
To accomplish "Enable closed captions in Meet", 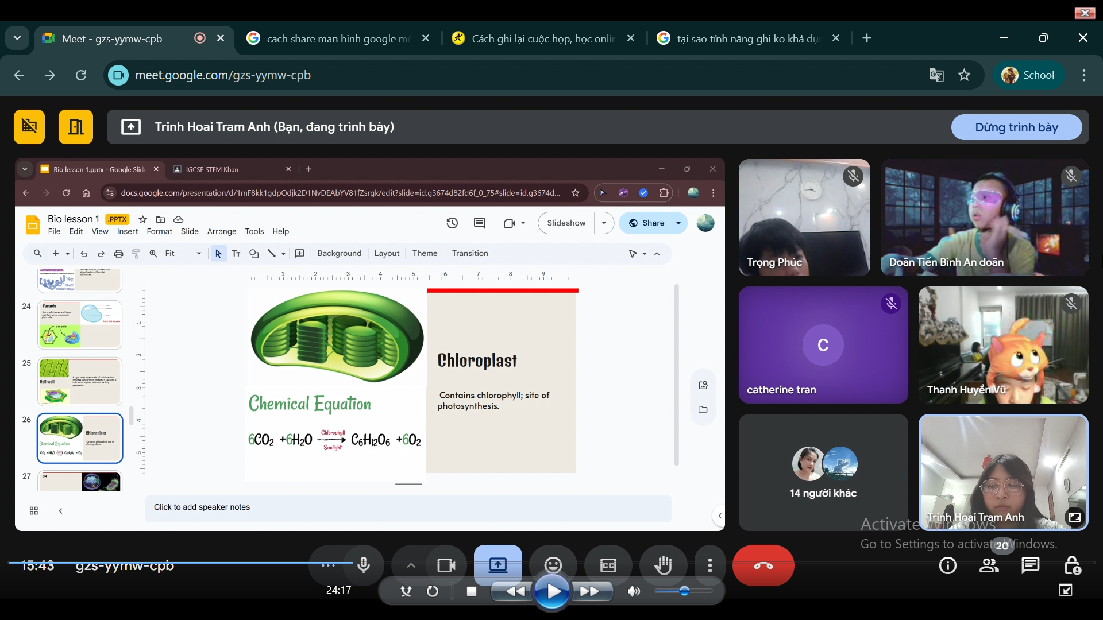I will tap(608, 565).
